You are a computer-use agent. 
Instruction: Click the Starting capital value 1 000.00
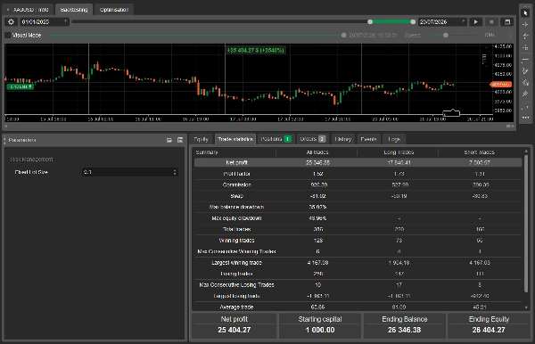[x=320, y=330]
